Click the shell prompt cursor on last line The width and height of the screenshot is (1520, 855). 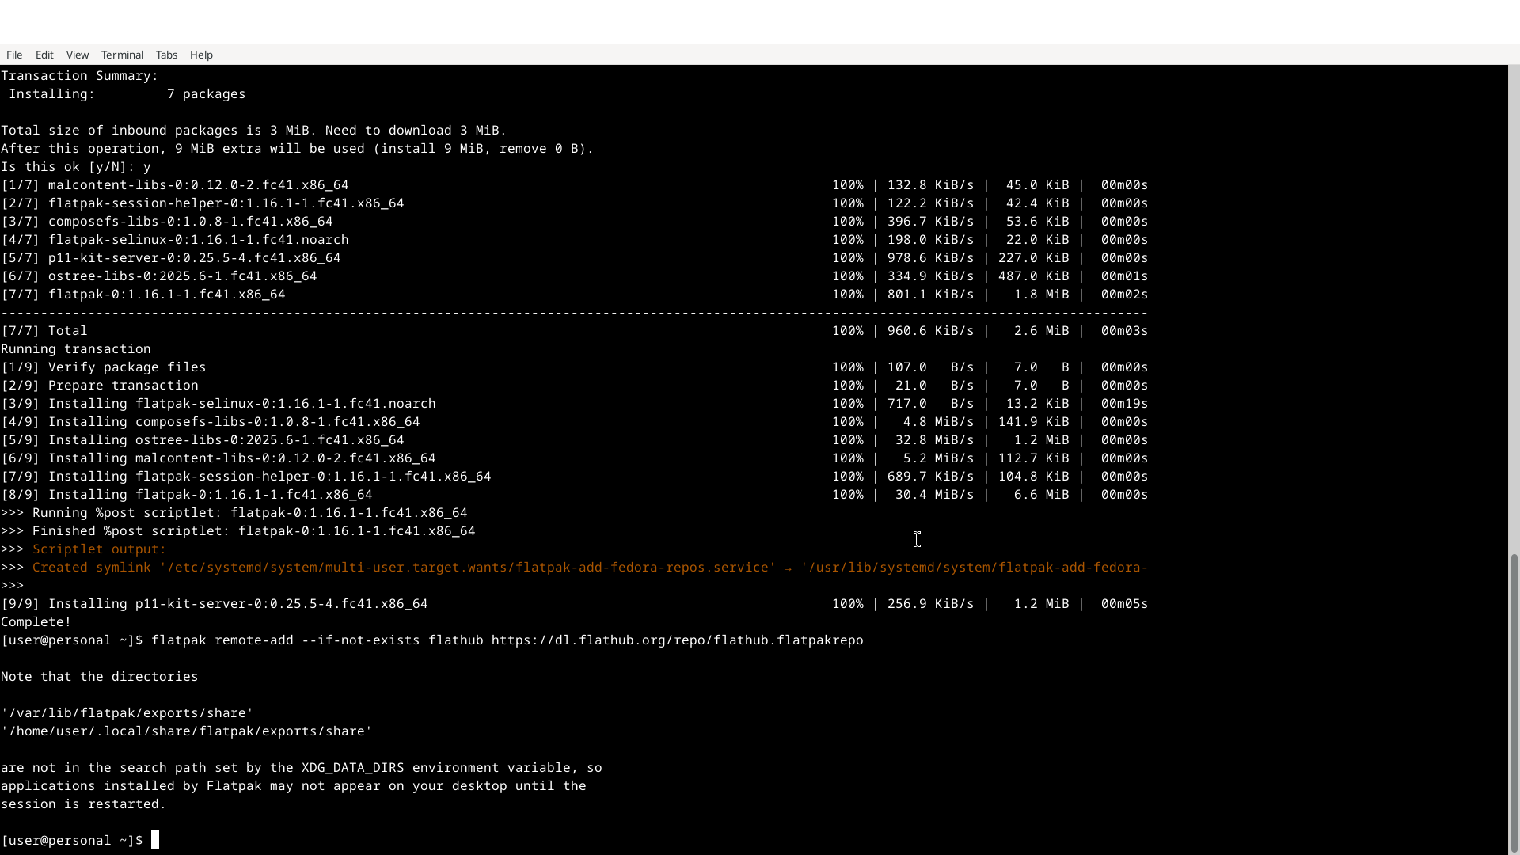coord(155,840)
